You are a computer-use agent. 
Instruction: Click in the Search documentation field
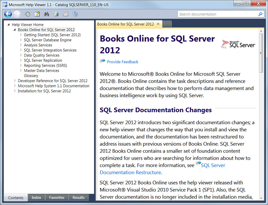[x=217, y=14]
